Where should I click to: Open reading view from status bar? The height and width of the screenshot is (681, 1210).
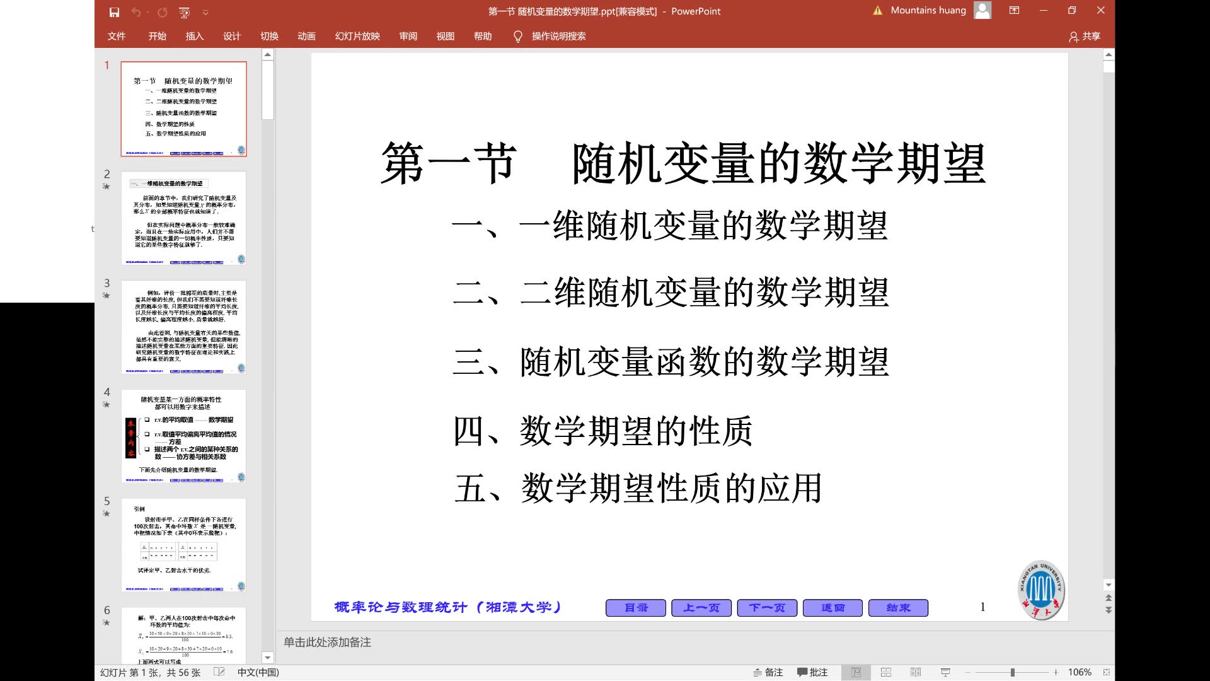pos(916,672)
